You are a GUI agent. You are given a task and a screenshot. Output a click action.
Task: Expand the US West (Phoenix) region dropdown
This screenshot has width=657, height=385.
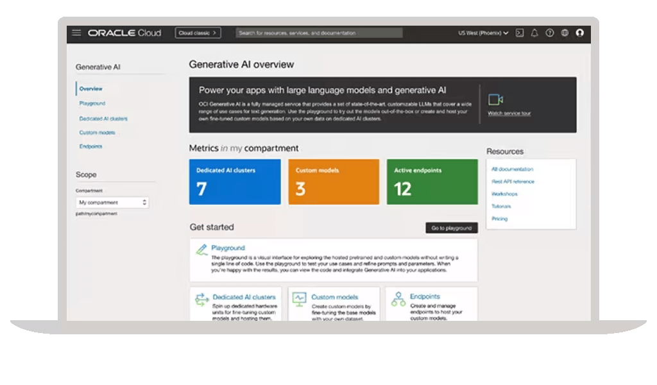tap(483, 33)
